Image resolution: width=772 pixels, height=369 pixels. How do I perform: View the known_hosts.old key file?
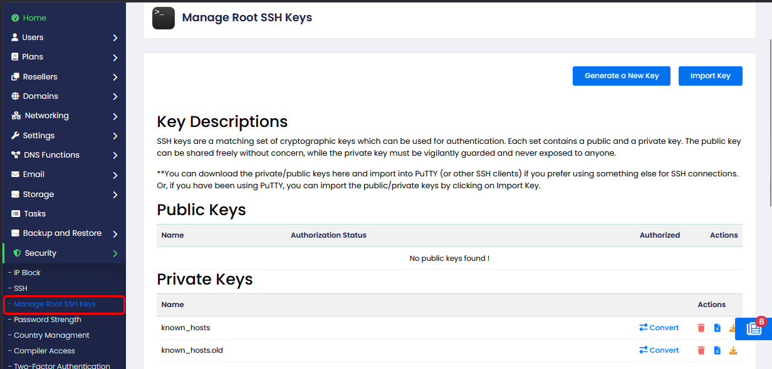pos(717,350)
